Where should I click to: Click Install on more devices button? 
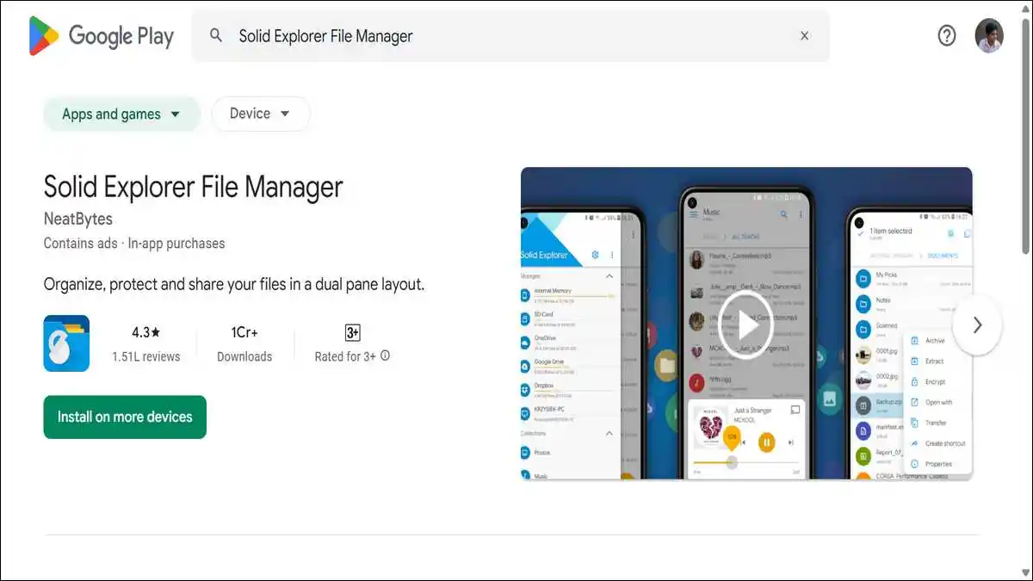[125, 417]
